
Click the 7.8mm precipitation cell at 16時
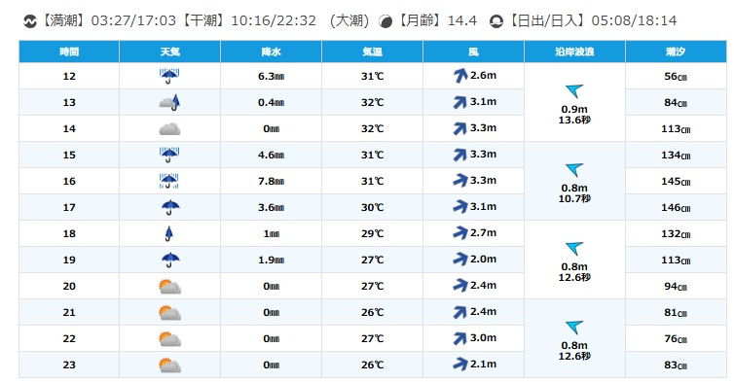point(271,181)
